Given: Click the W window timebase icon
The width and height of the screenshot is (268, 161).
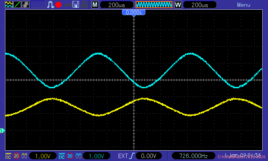Looking at the screenshot, I should (x=178, y=5).
